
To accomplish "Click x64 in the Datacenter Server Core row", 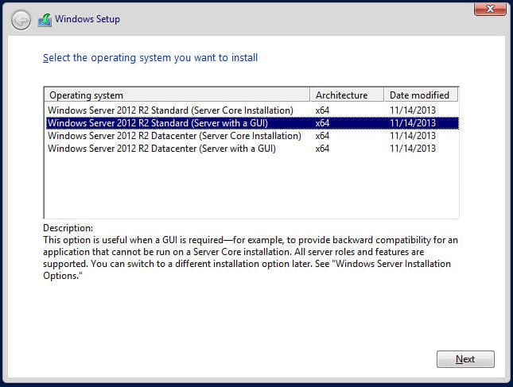I will [322, 136].
